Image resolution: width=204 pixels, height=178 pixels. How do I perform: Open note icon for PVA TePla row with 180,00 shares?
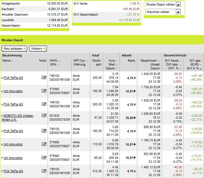tap(44, 131)
